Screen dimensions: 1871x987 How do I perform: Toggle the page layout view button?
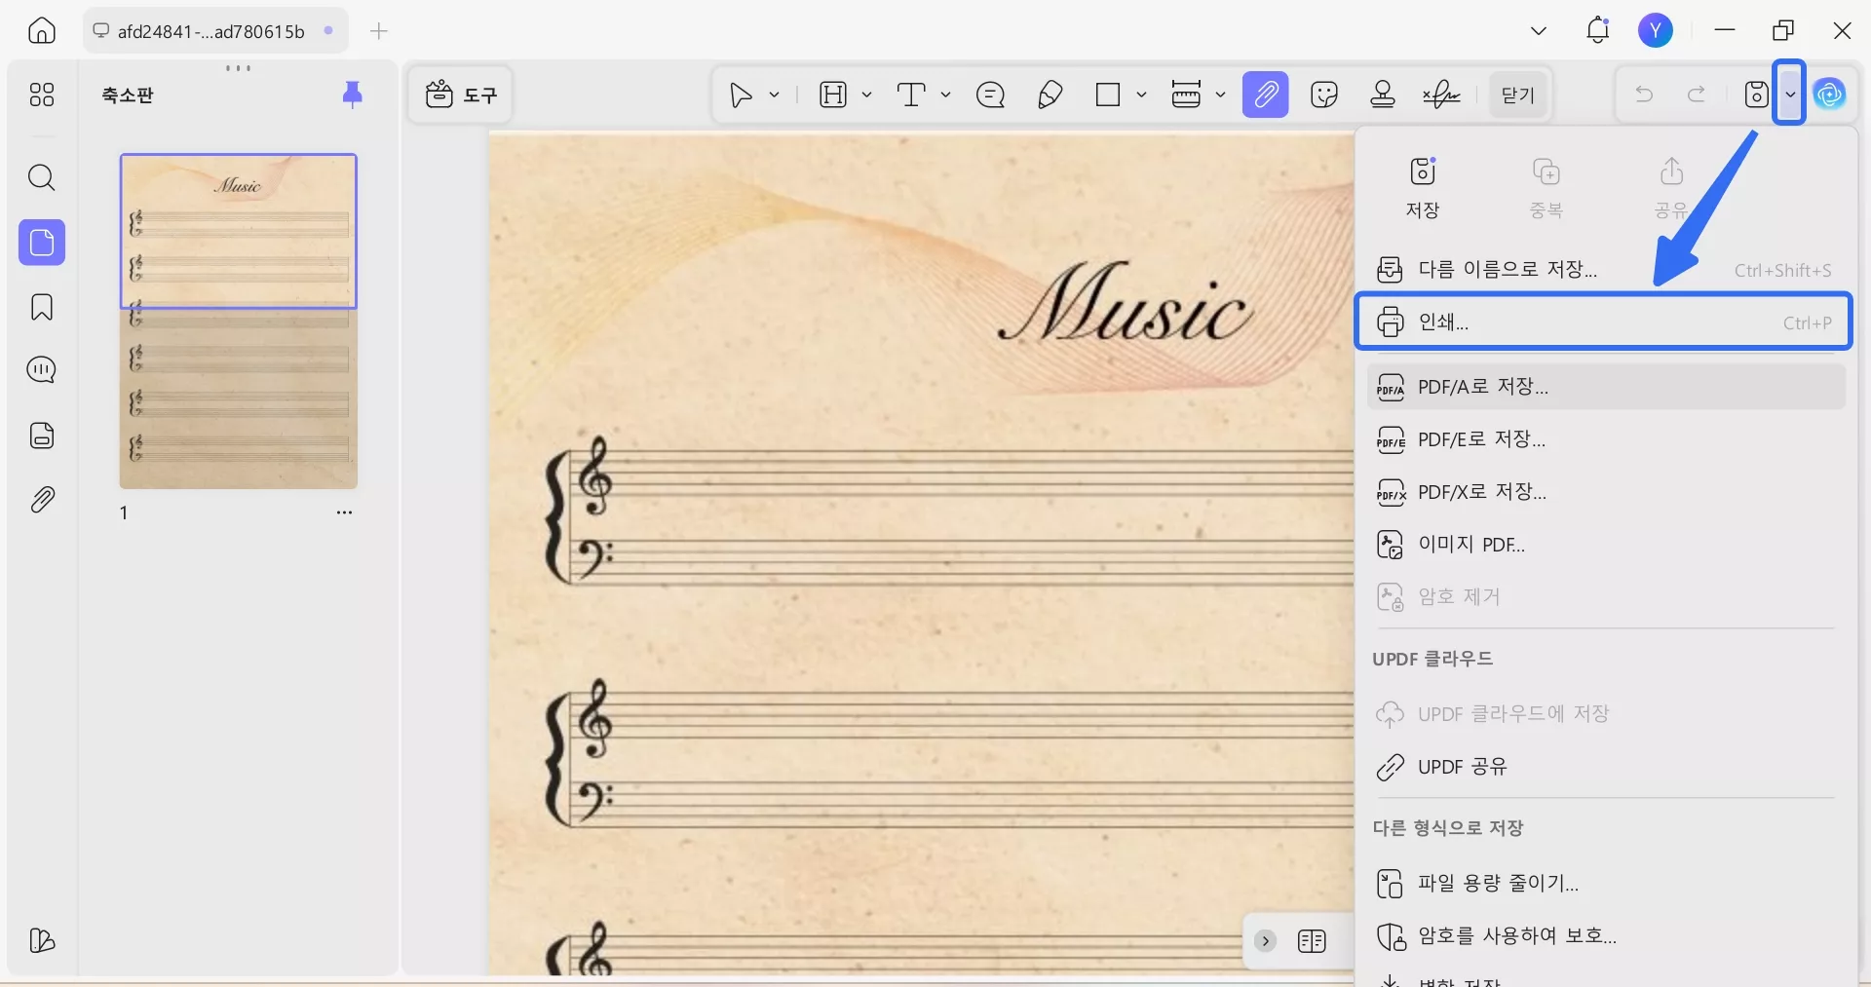[x=1312, y=941]
